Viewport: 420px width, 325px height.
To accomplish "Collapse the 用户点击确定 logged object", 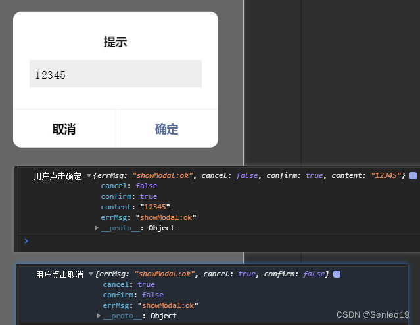I will (89, 176).
